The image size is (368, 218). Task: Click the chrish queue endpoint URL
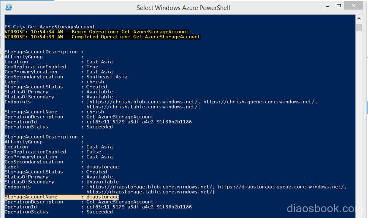tap(259, 102)
